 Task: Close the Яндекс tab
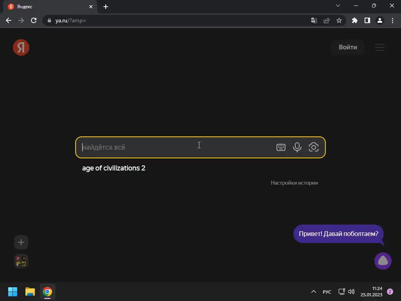[x=91, y=7]
